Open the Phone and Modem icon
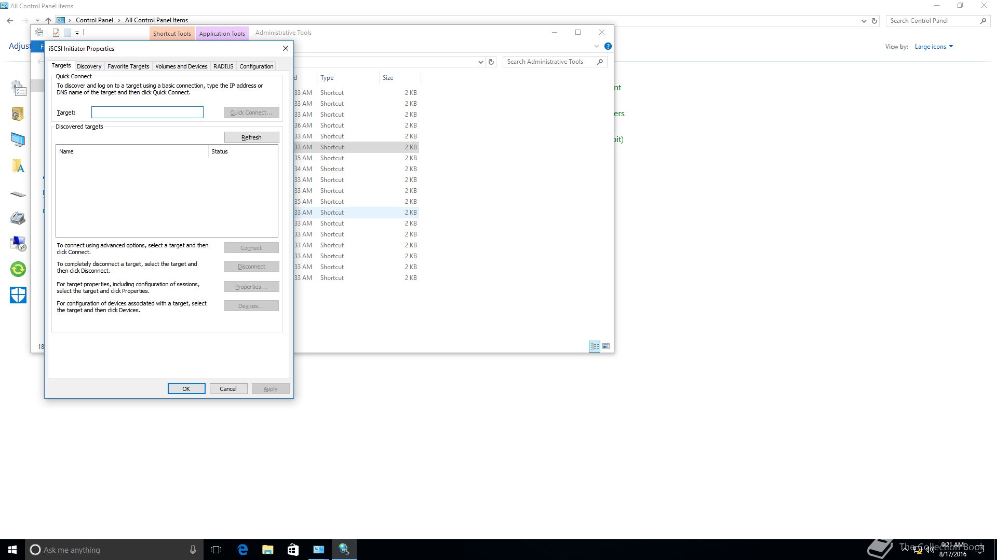The width and height of the screenshot is (997, 560). (x=18, y=218)
